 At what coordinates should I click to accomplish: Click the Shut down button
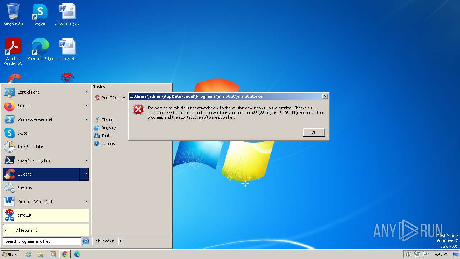(105, 241)
